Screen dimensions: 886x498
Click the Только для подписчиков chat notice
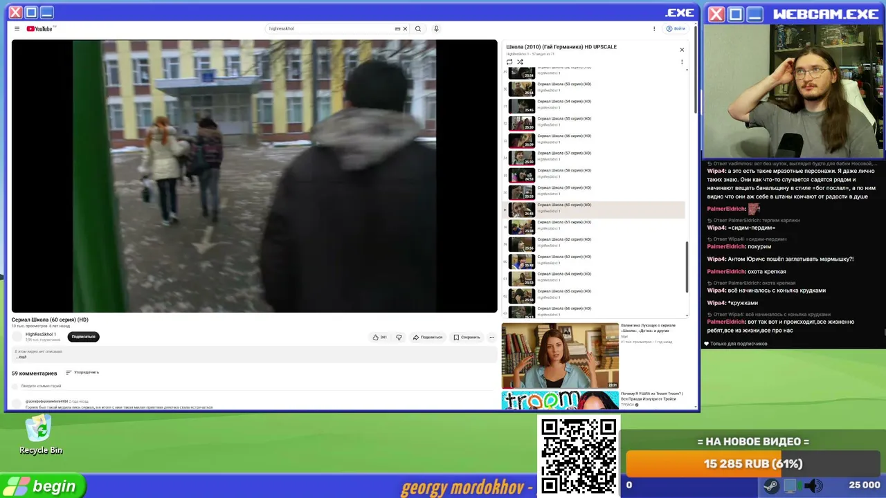[x=736, y=344]
